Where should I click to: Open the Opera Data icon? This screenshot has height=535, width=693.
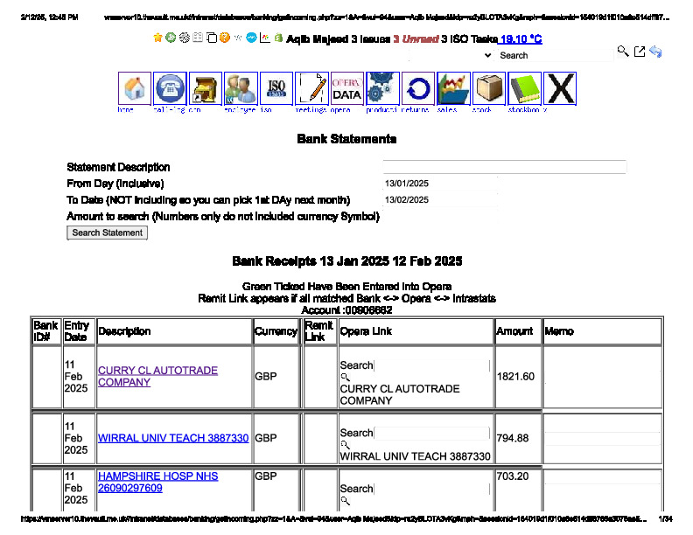(346, 89)
